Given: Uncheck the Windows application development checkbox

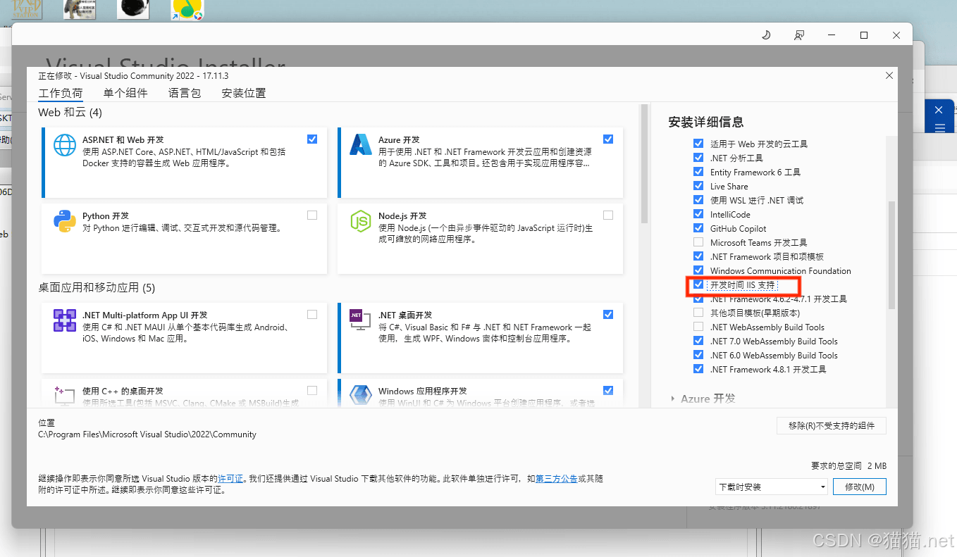Looking at the screenshot, I should [x=608, y=390].
